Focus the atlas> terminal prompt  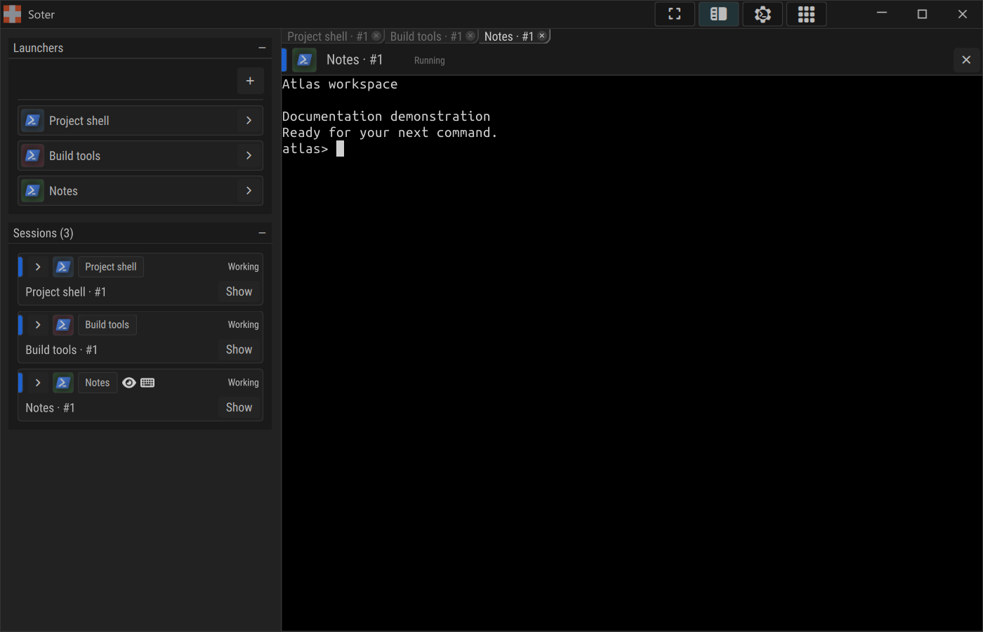(x=313, y=149)
